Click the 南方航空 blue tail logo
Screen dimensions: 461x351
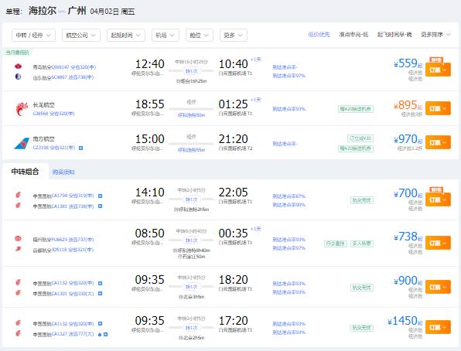pos(22,144)
